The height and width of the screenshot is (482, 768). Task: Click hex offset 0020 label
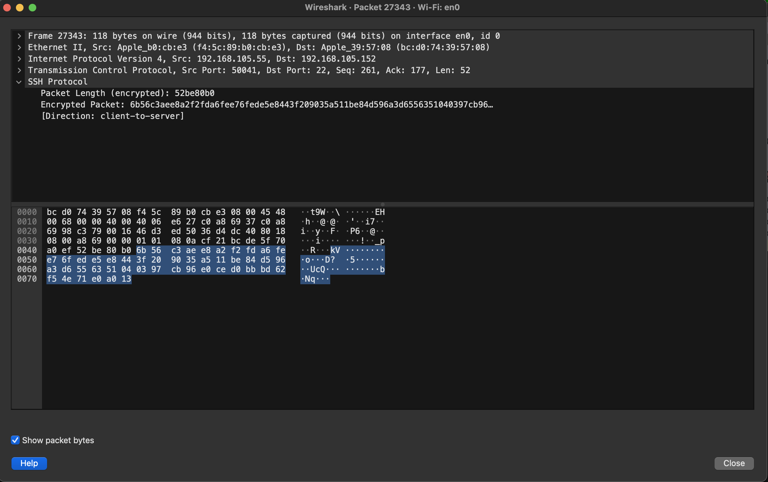[27, 231]
